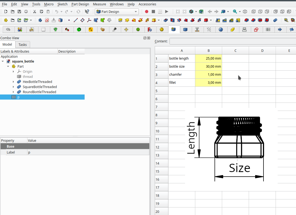The height and width of the screenshot is (215, 296).
Task: Collapse the Part tree node
Action: tap(8, 66)
